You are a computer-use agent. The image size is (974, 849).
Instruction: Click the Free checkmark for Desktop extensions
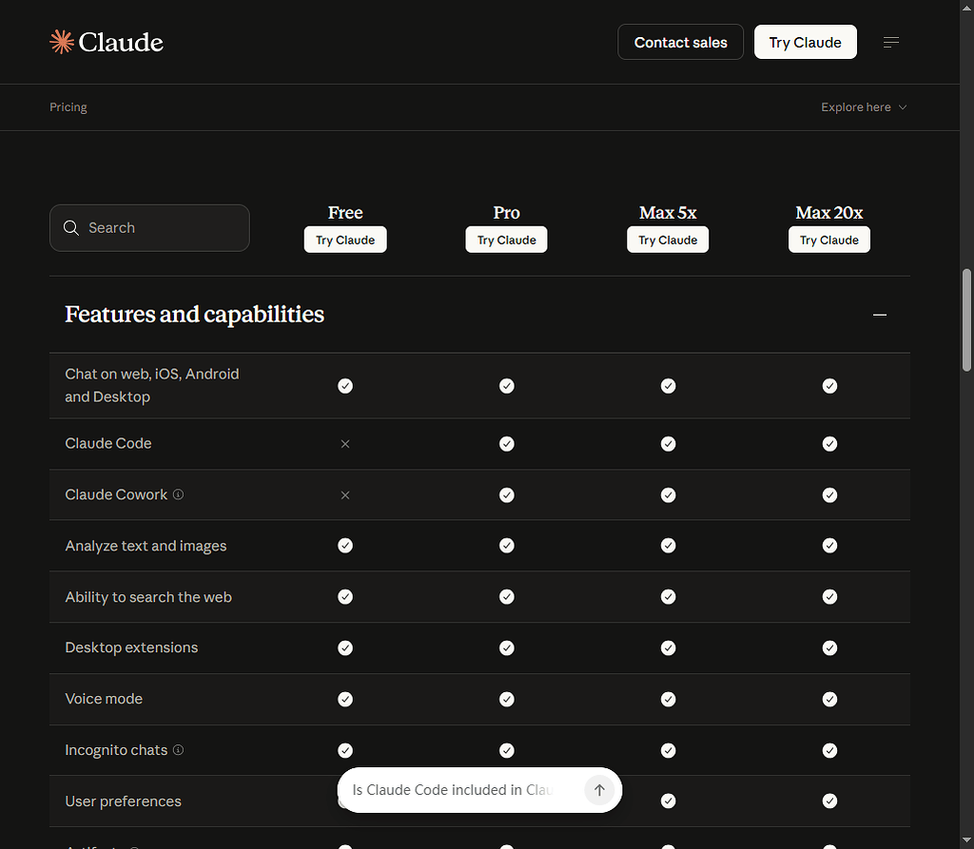345,647
